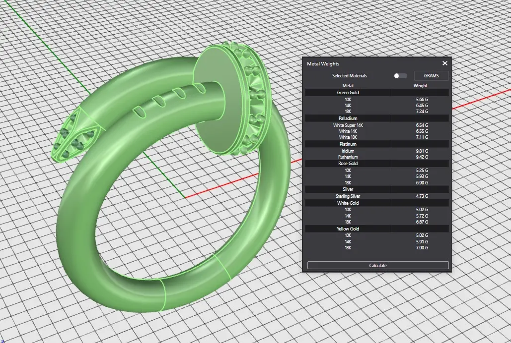Viewport: 511px width, 343px height.
Task: Click the 6.90 G weight value
Action: (422, 182)
